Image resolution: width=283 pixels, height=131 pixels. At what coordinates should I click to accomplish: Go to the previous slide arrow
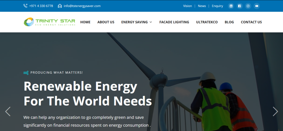coord(8,111)
